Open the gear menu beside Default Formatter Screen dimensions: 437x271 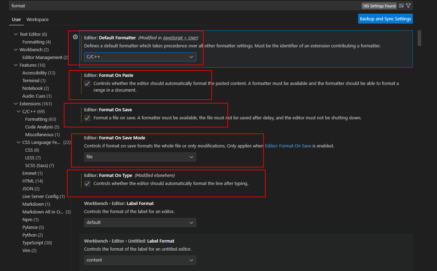pos(75,37)
